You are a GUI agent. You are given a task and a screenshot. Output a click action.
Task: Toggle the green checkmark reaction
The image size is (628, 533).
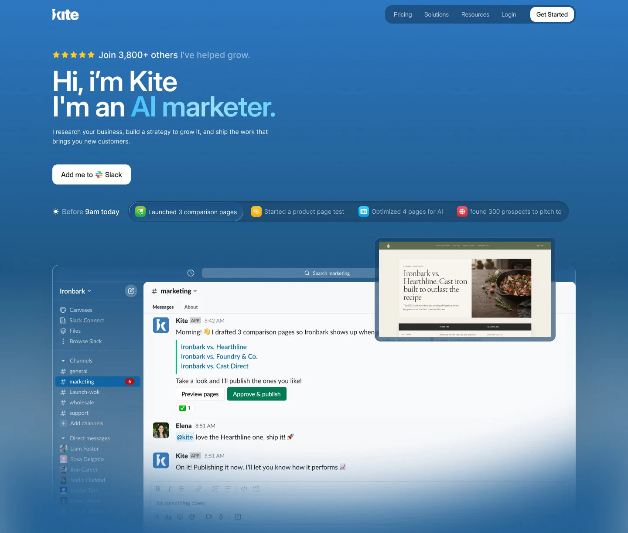tap(185, 408)
